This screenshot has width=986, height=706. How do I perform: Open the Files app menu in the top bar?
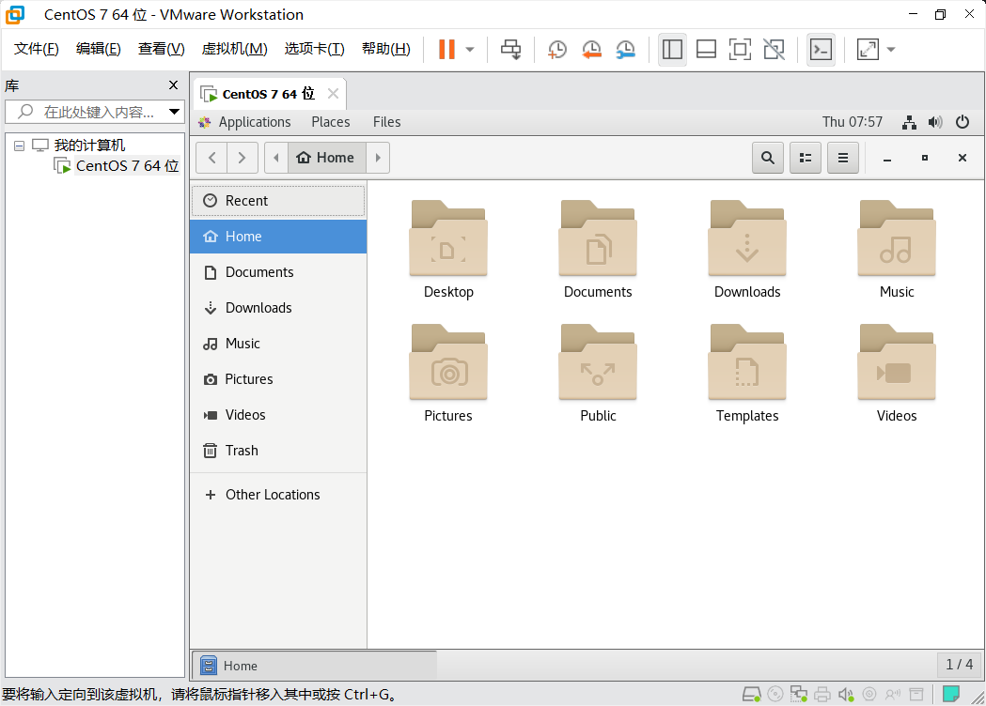pyautogui.click(x=386, y=122)
